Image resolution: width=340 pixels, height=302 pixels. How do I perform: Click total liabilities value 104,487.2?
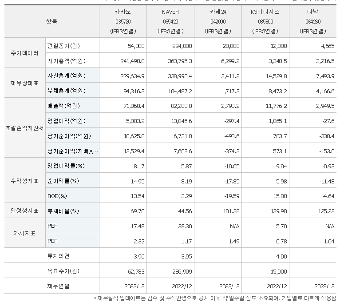[180, 91]
